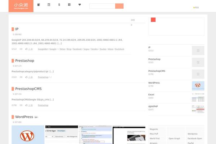This screenshot has height=144, width=216.
Task: Focus the search input field in the header
Action: [x=102, y=6]
